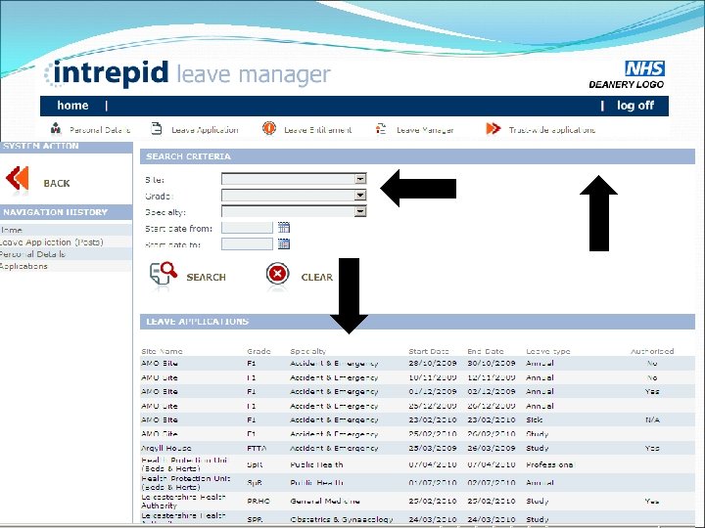Viewport: 705px width, 528px height.
Task: Open Home in navigation history
Action: (11, 230)
